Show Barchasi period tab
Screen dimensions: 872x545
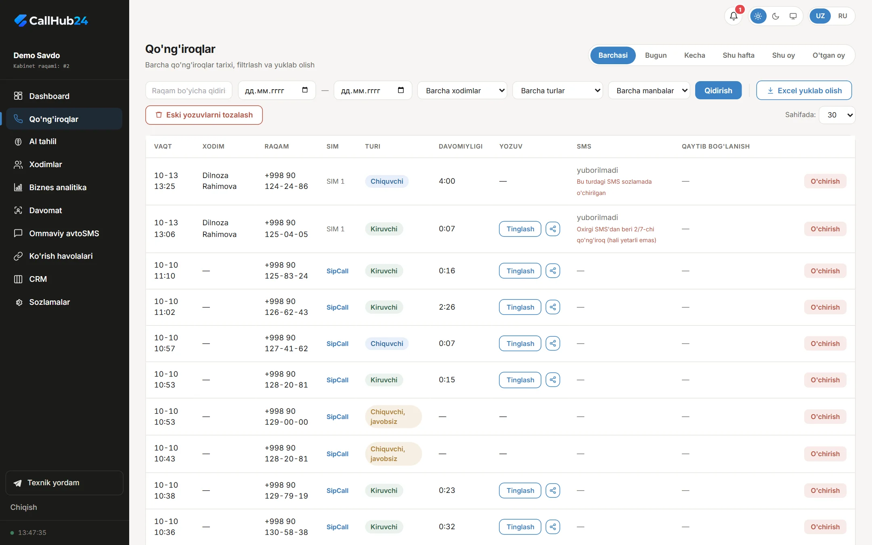click(613, 55)
